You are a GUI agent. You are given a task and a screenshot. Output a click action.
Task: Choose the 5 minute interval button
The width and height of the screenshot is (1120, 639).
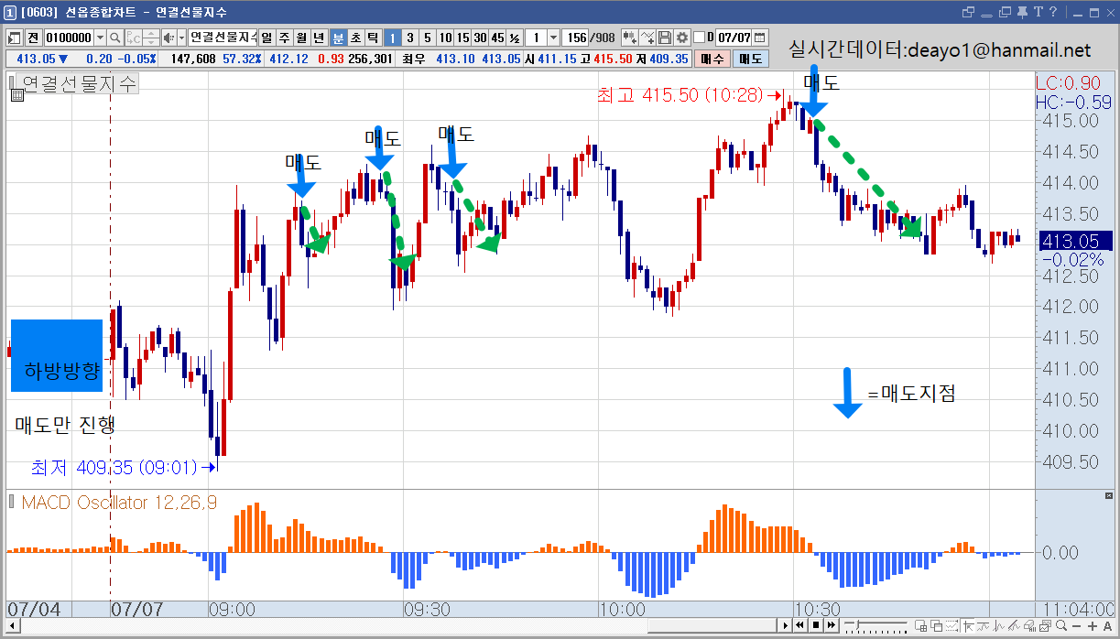(x=427, y=38)
